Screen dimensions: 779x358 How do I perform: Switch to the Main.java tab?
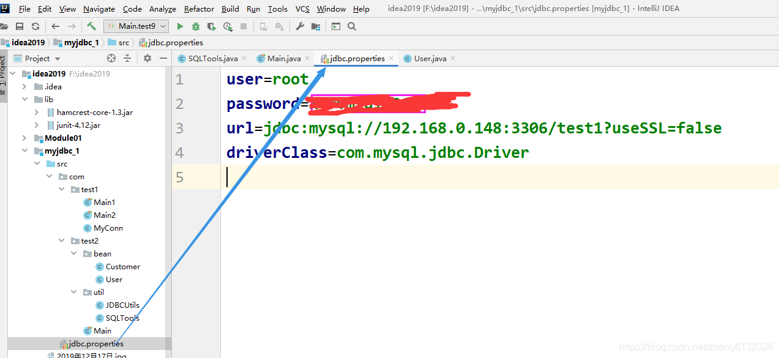283,58
